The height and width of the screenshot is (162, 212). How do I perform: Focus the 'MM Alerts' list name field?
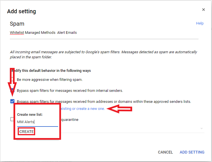click(x=37, y=122)
